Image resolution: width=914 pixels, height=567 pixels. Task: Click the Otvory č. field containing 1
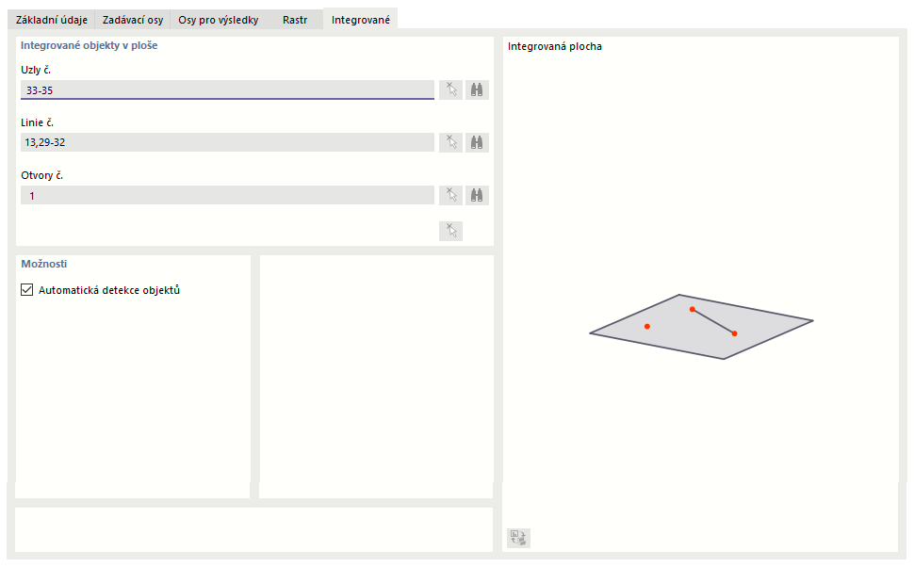tap(226, 196)
